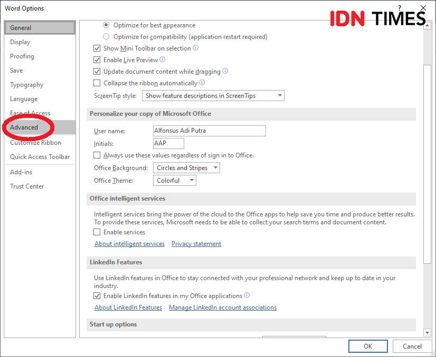Go to Proofing settings
Viewport: 436px width, 357px height.
(x=40, y=56)
